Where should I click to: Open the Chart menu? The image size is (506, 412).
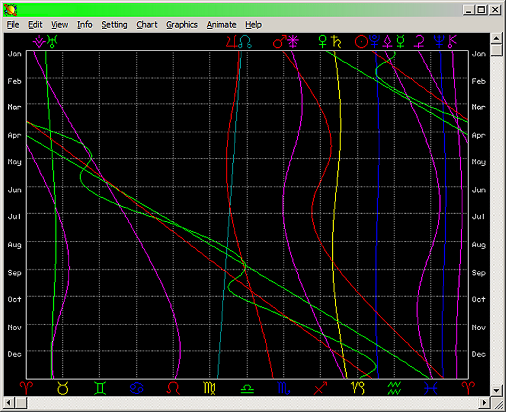(x=147, y=24)
